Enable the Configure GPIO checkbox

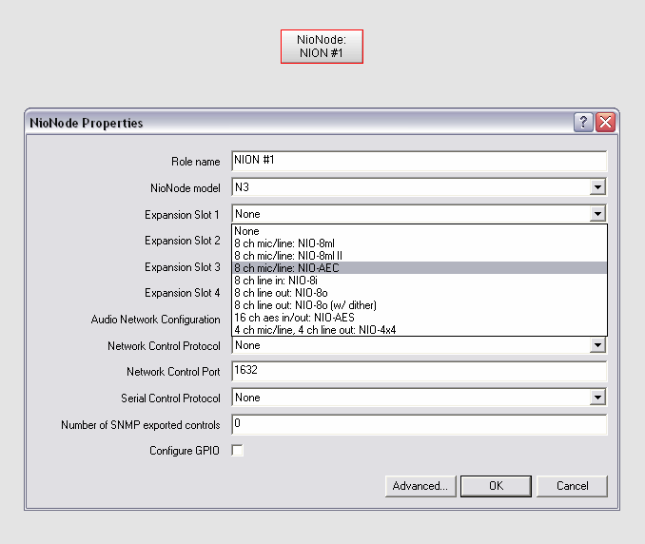[237, 450]
